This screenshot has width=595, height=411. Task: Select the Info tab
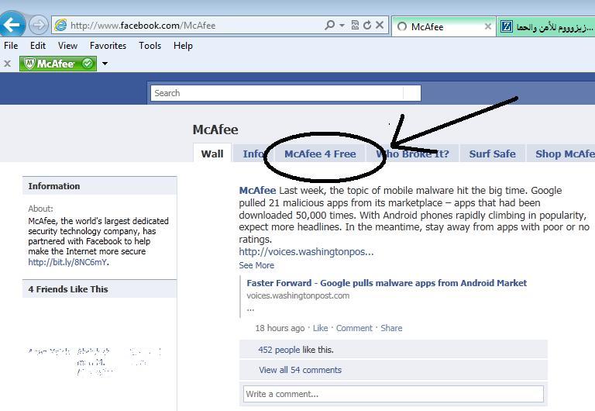pos(253,154)
